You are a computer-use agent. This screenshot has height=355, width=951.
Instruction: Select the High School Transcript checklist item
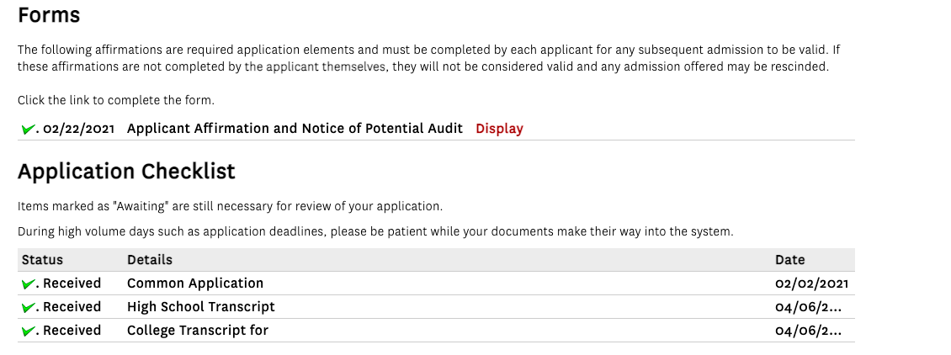201,307
